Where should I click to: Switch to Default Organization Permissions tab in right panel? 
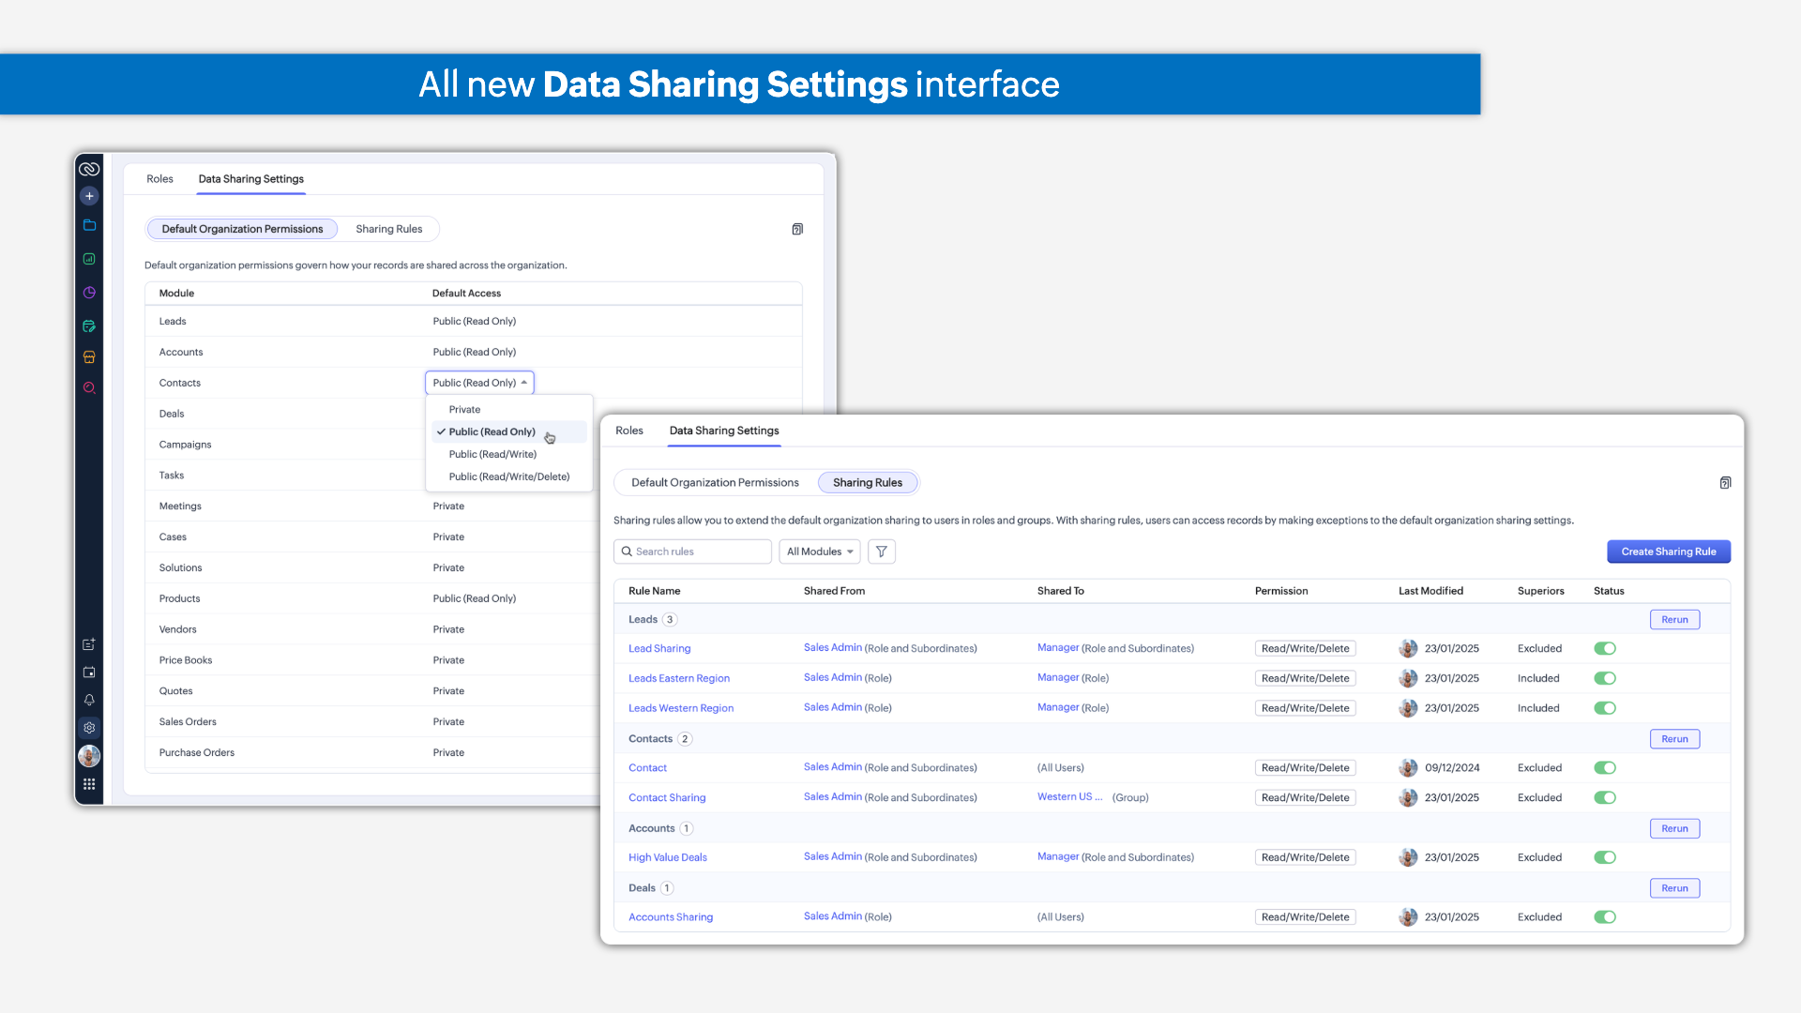pos(715,483)
